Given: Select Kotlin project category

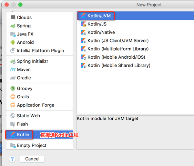Looking at the screenshot, I should tap(40, 135).
